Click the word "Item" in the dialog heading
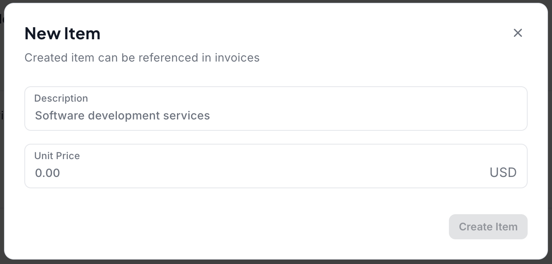Image resolution: width=552 pixels, height=264 pixels. point(82,33)
